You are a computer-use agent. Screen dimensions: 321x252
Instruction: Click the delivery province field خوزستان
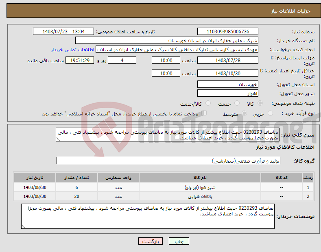(x=228, y=84)
